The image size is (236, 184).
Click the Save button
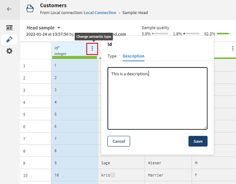(198, 141)
